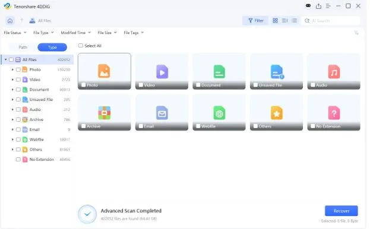Select the Email row in sidebar
The image size is (370, 229).
(x=37, y=129)
